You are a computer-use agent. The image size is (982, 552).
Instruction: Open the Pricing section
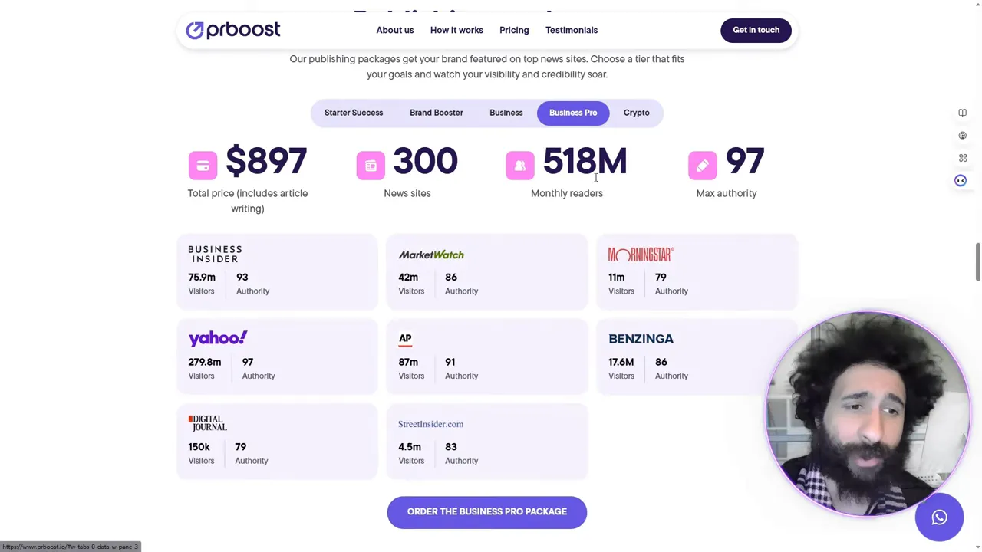point(514,30)
